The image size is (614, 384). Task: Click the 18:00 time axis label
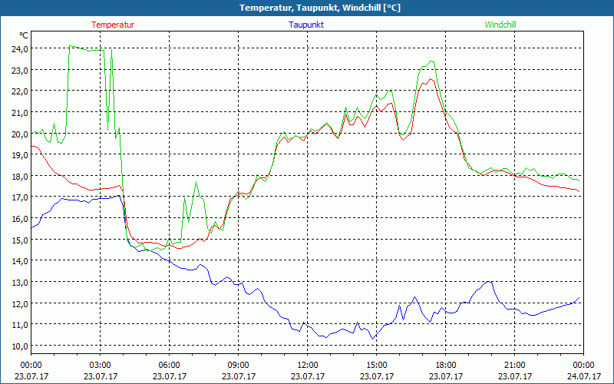446,366
